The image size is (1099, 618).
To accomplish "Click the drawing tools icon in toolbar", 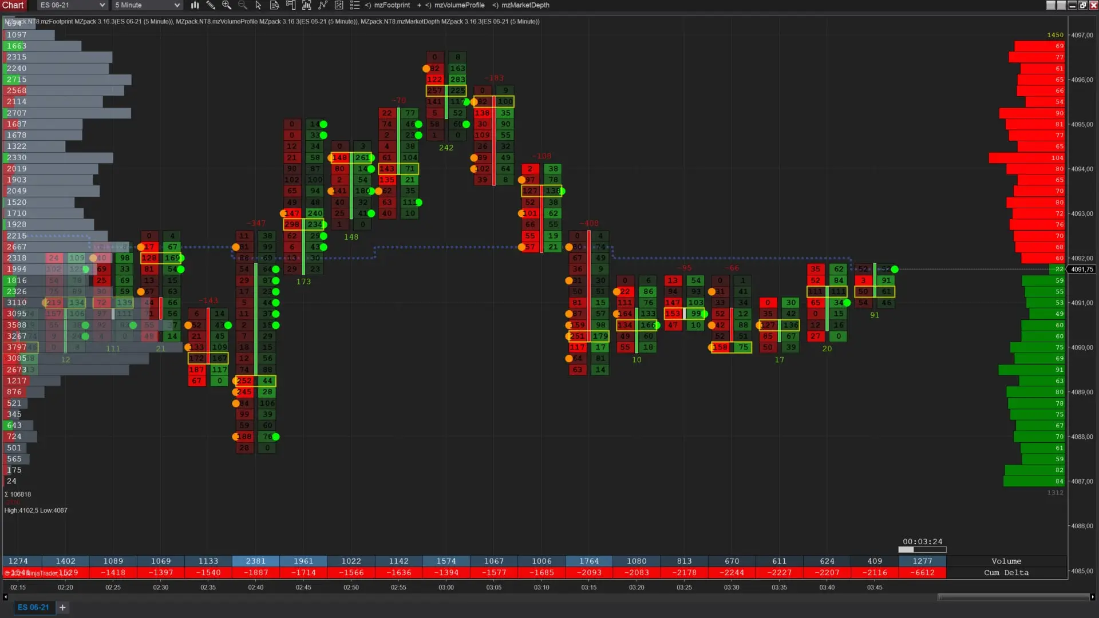I will point(211,6).
